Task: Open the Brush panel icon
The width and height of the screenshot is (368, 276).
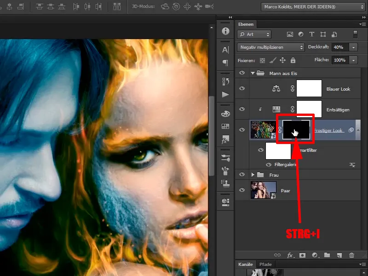Action: click(225, 171)
